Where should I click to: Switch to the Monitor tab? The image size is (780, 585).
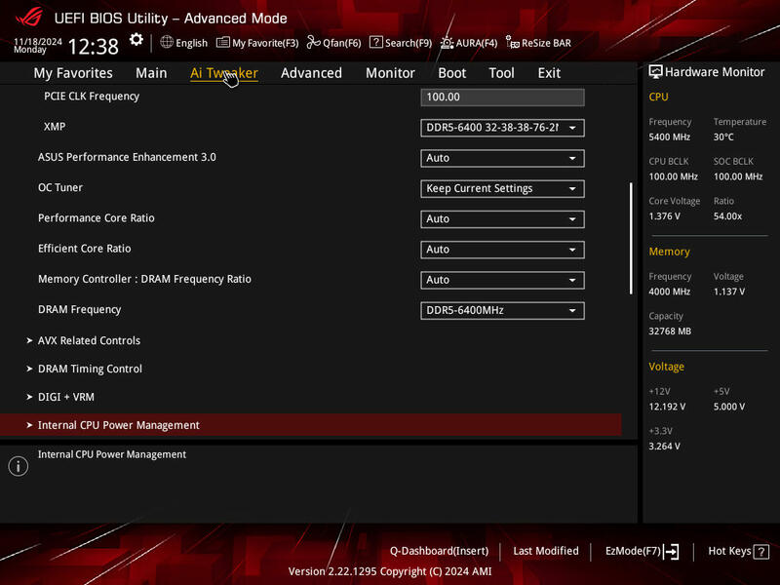point(391,73)
